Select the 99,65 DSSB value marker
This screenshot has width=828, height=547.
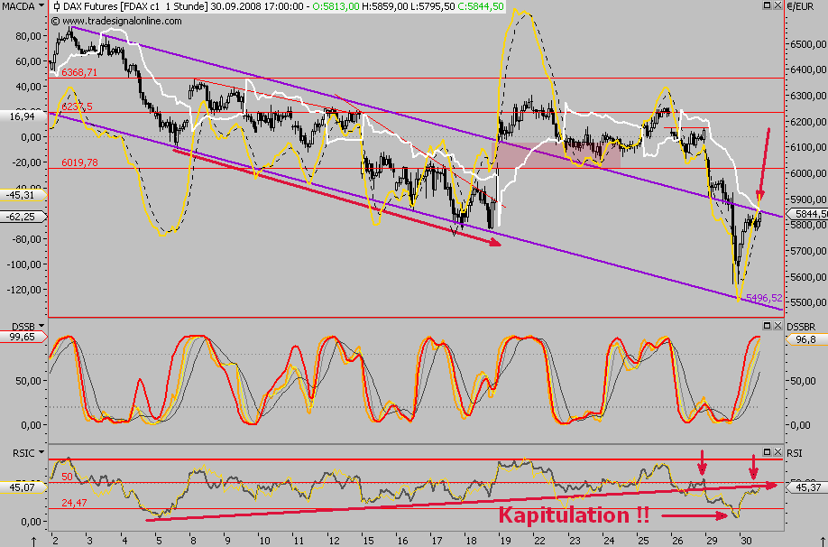pyautogui.click(x=23, y=337)
